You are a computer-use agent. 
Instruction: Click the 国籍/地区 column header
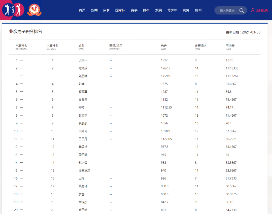[116, 47]
